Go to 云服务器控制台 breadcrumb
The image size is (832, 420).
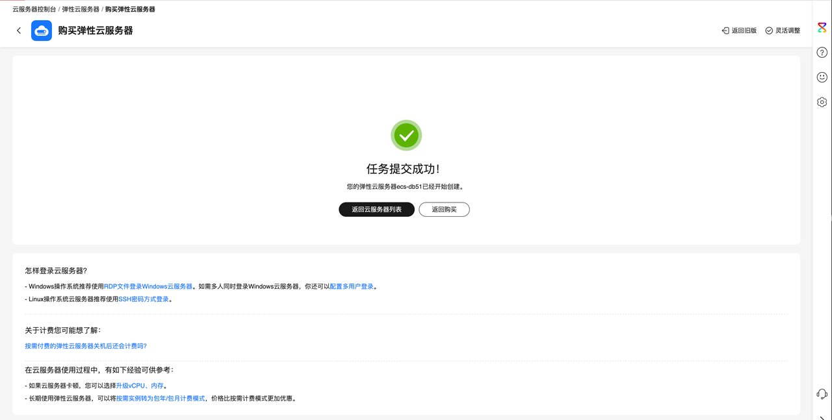(x=34, y=10)
